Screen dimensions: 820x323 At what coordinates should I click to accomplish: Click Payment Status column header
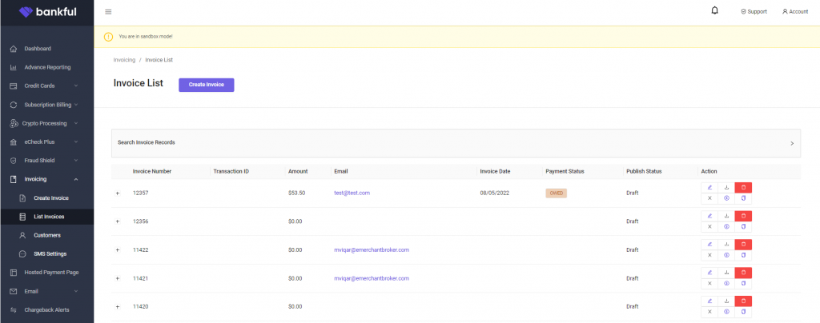click(x=565, y=171)
